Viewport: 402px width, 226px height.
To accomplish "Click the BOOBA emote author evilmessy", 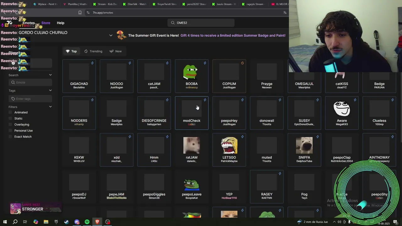I will tap(192, 88).
